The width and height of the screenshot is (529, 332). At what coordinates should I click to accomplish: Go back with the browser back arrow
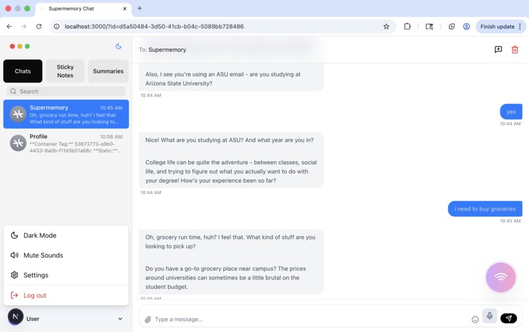9,26
